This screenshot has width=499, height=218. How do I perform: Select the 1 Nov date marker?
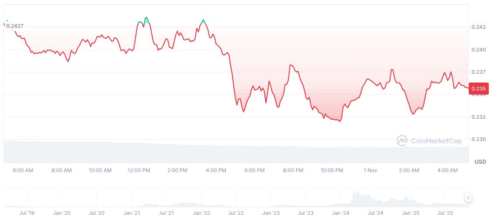click(x=371, y=170)
